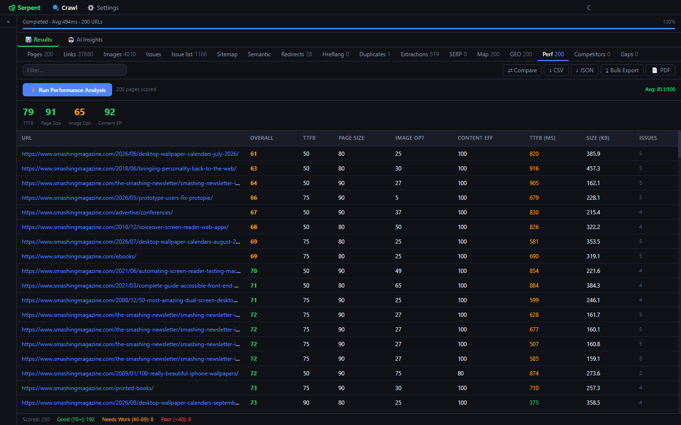This screenshot has height=425, width=681.
Task: Open the printed-books URL link
Action: 87,388
